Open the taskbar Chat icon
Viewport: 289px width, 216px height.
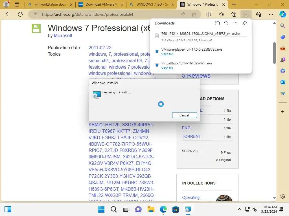click(138, 209)
